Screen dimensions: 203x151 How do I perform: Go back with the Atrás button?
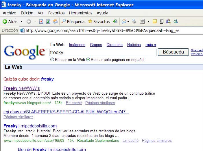[x=10, y=22]
